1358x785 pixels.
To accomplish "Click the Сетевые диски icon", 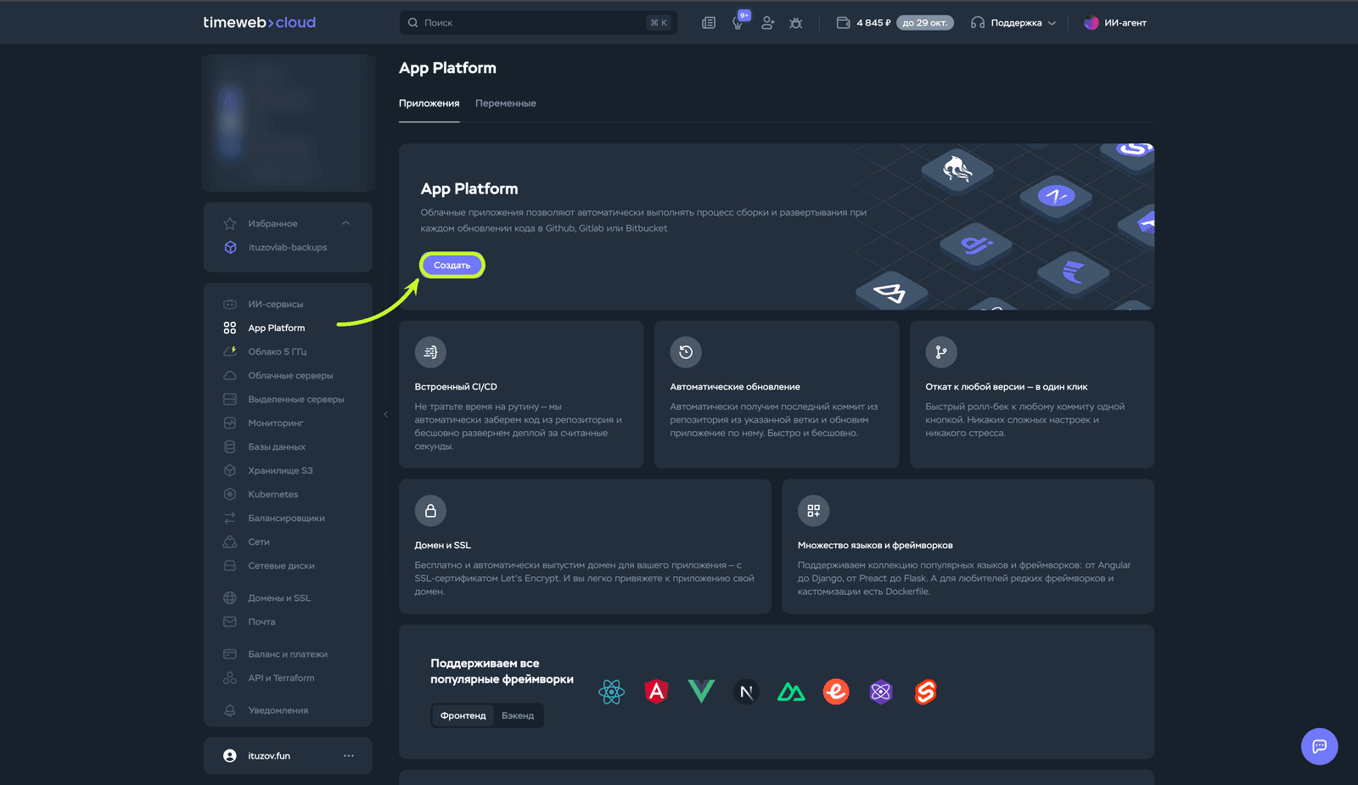I will (230, 565).
